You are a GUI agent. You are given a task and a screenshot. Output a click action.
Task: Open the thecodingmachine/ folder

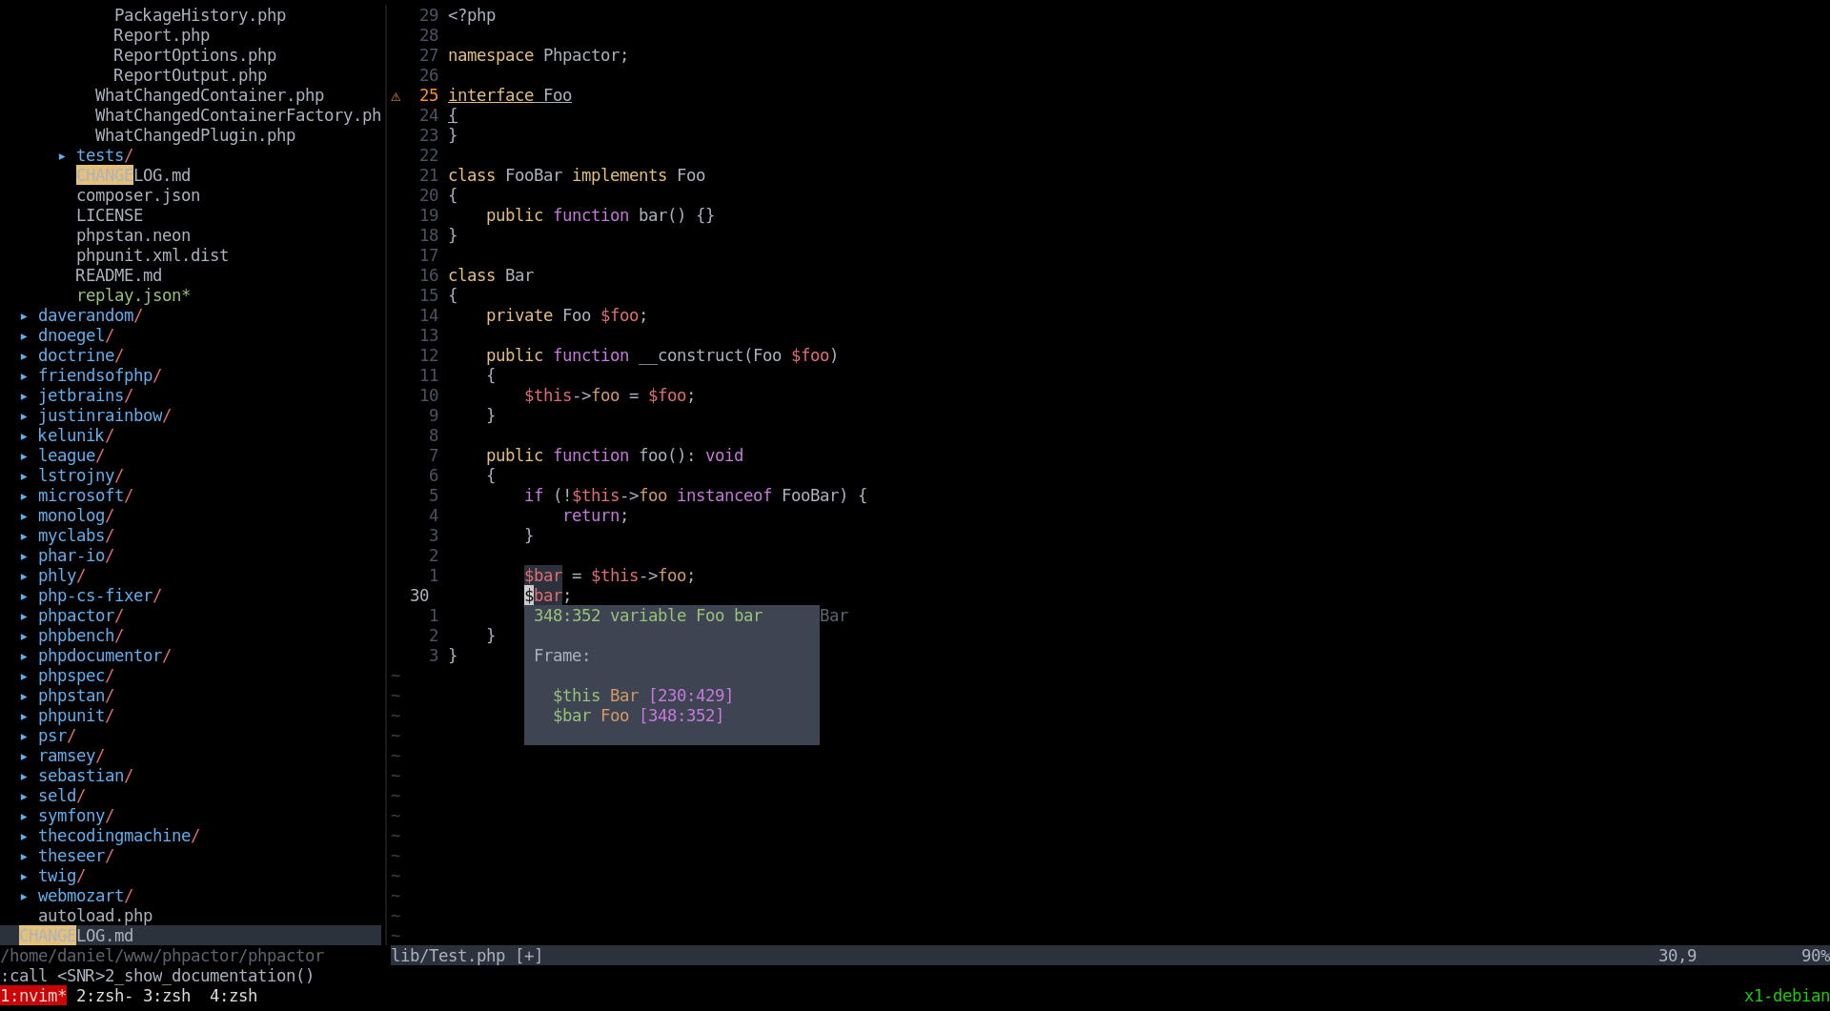tap(119, 836)
